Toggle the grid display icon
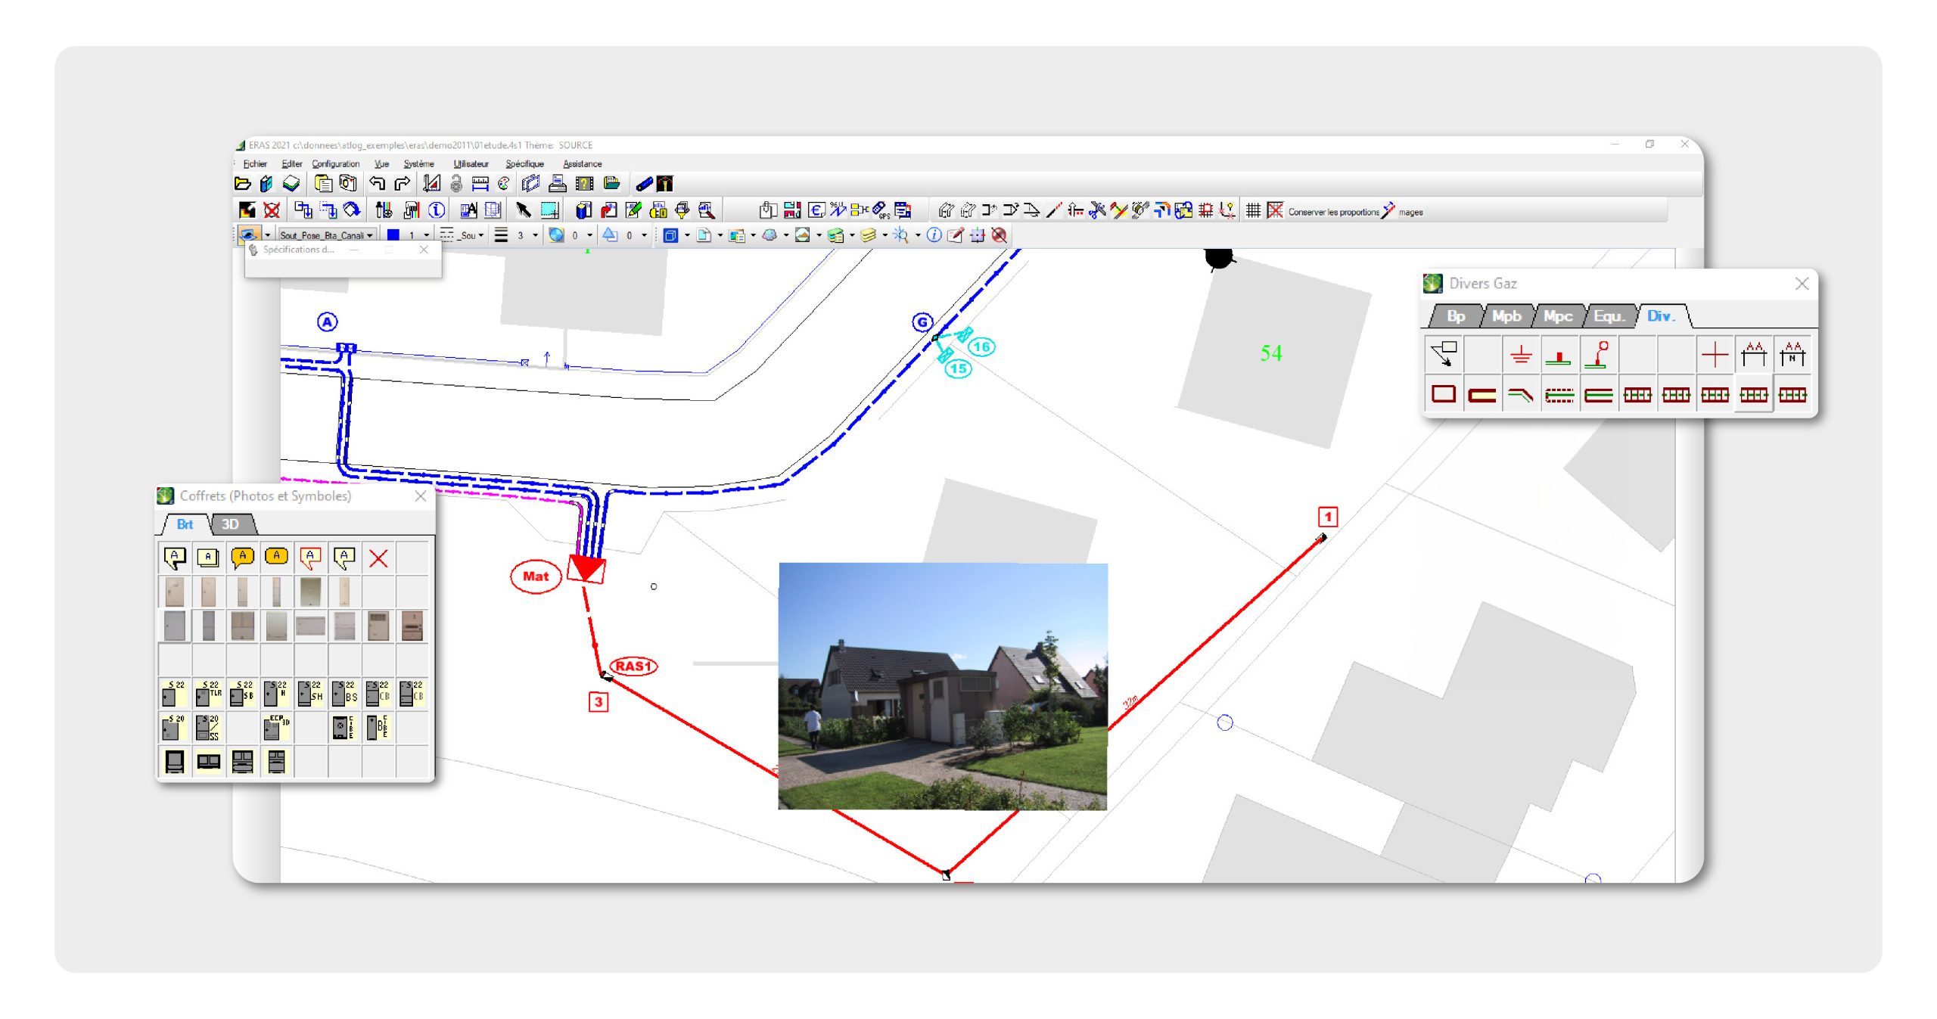The height and width of the screenshot is (1019, 1937). click(x=1253, y=210)
